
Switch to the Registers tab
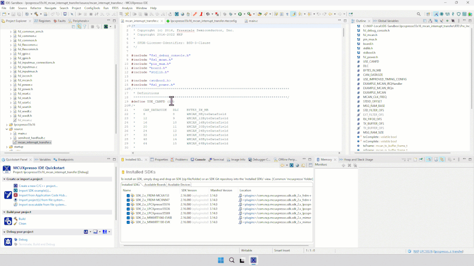coord(42,21)
